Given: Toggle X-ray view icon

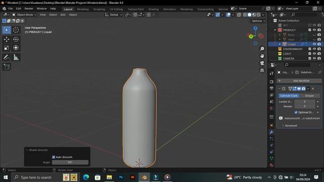Looking at the screenshot, I should pyautogui.click(x=239, y=15).
